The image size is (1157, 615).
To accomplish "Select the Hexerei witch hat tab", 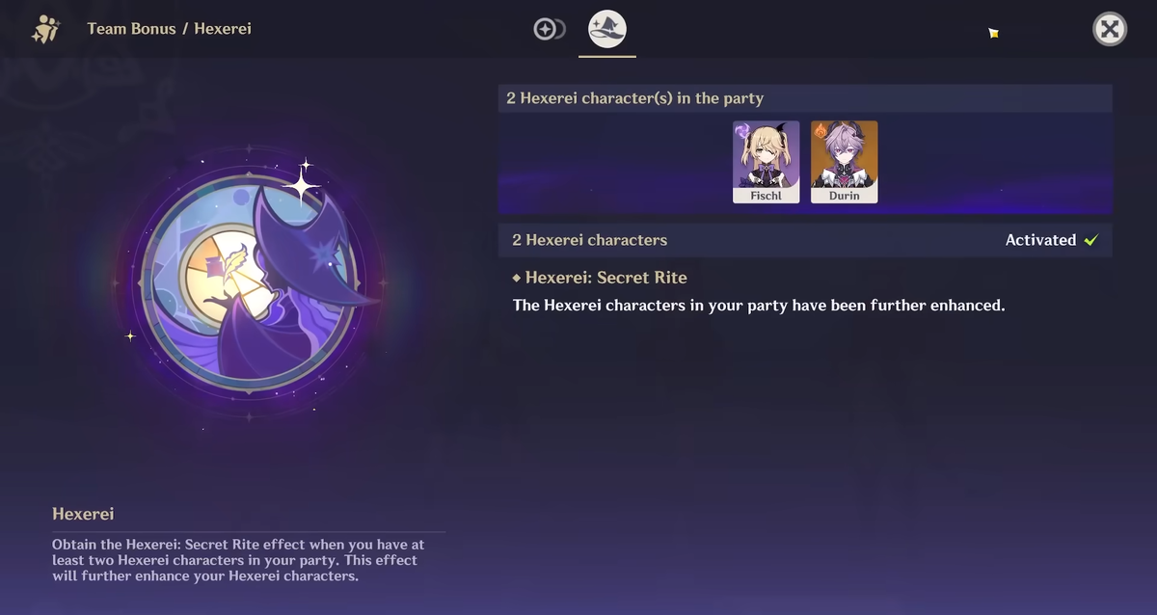I will click(607, 29).
